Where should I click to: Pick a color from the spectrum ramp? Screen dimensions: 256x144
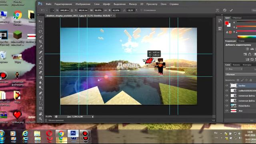(x=246, y=37)
